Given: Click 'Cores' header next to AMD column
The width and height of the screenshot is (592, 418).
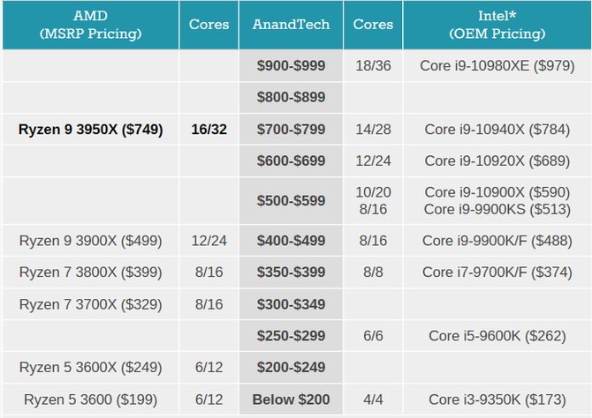Looking at the screenshot, I should [209, 25].
